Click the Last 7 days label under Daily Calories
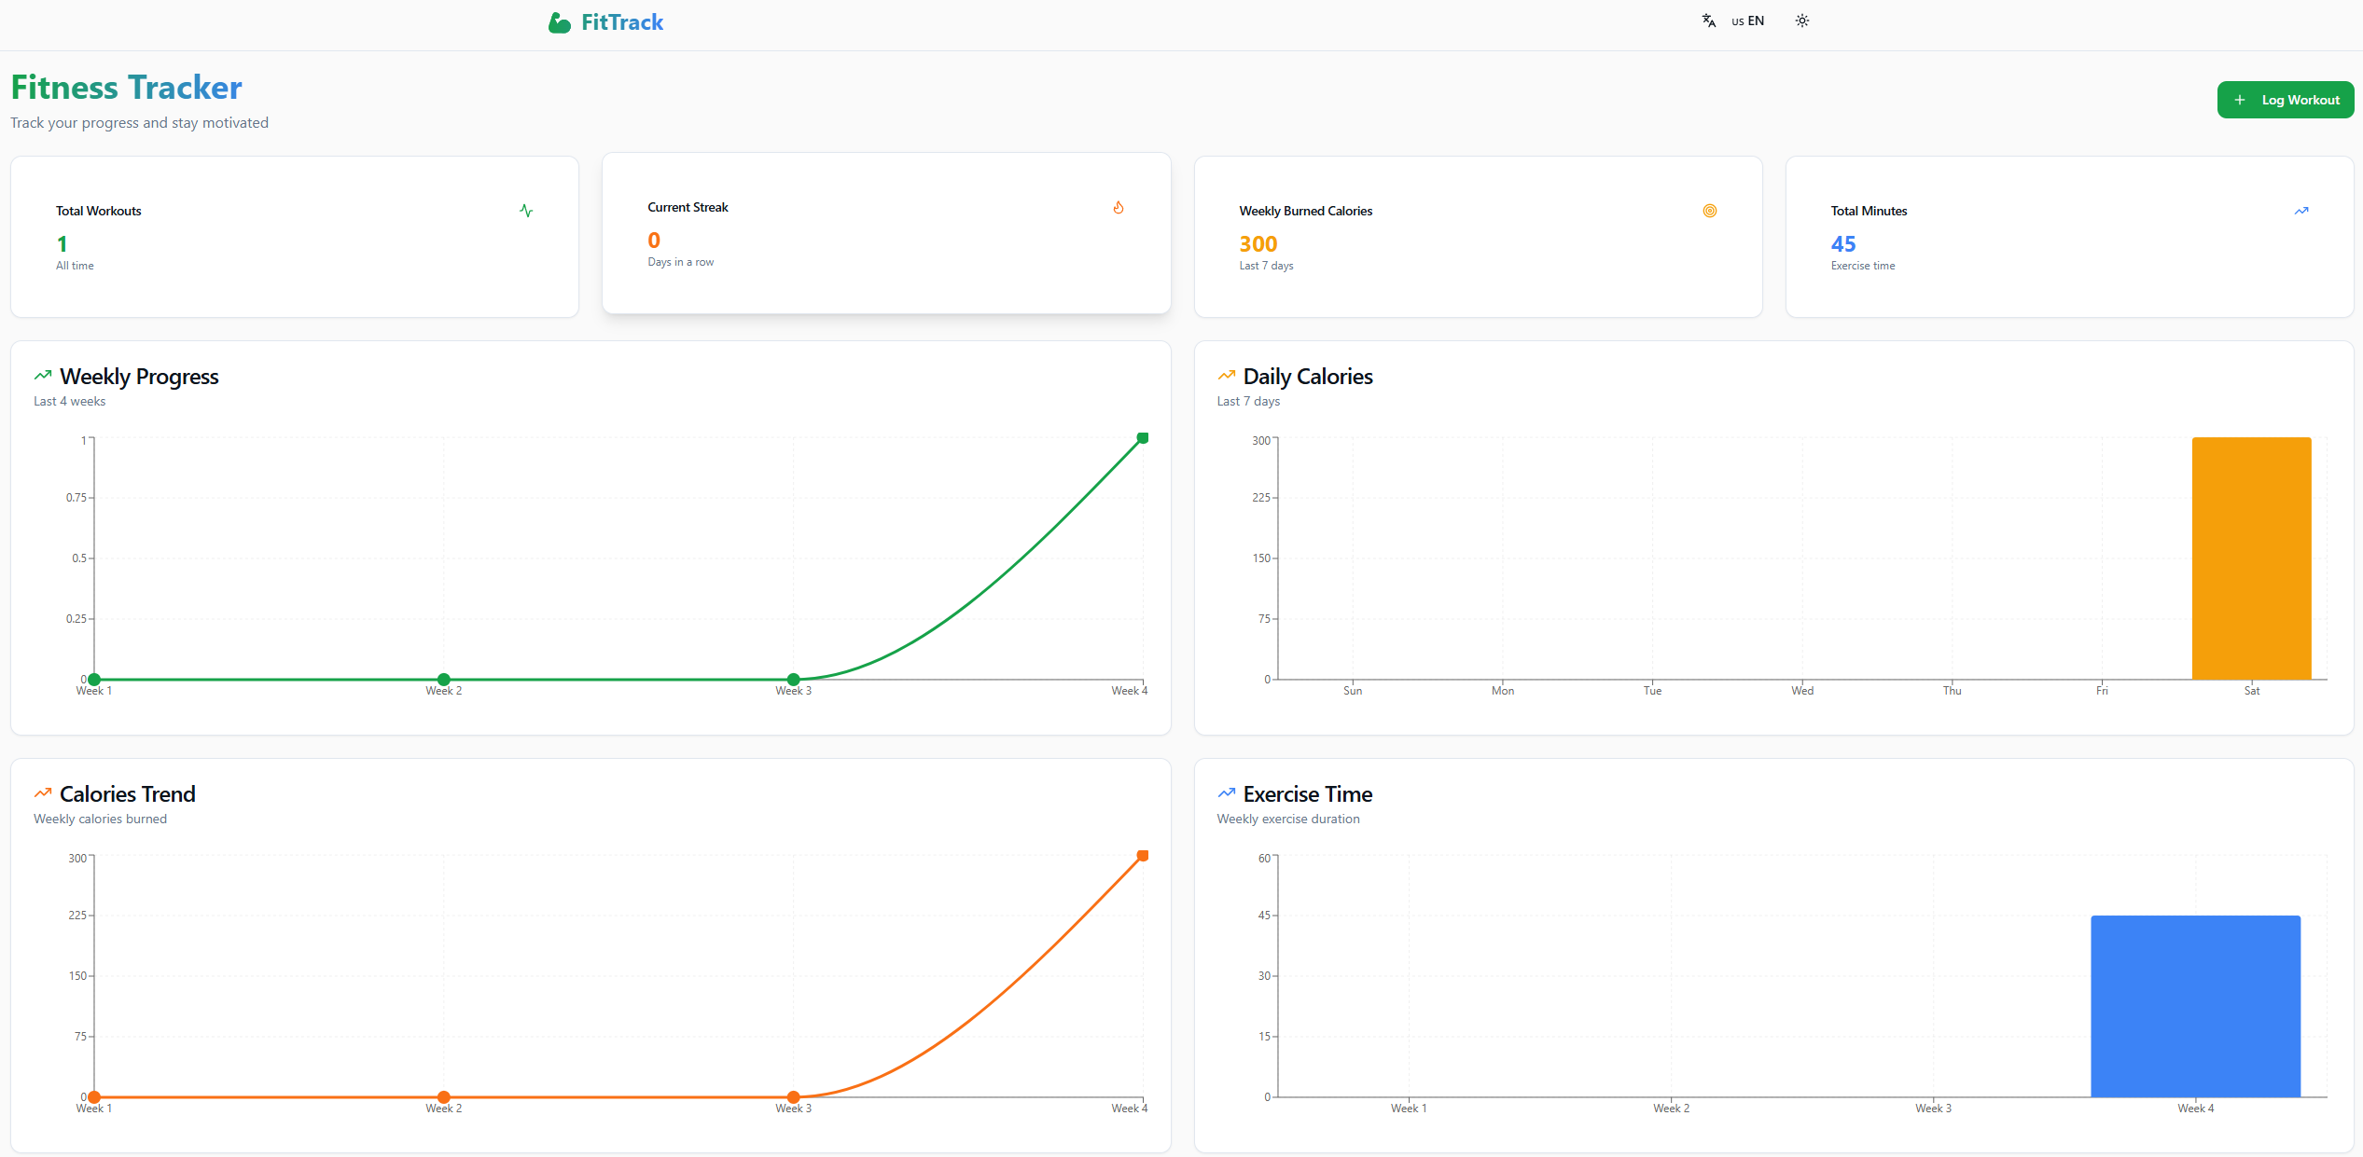Screen dimensions: 2363x1157 1249,401
